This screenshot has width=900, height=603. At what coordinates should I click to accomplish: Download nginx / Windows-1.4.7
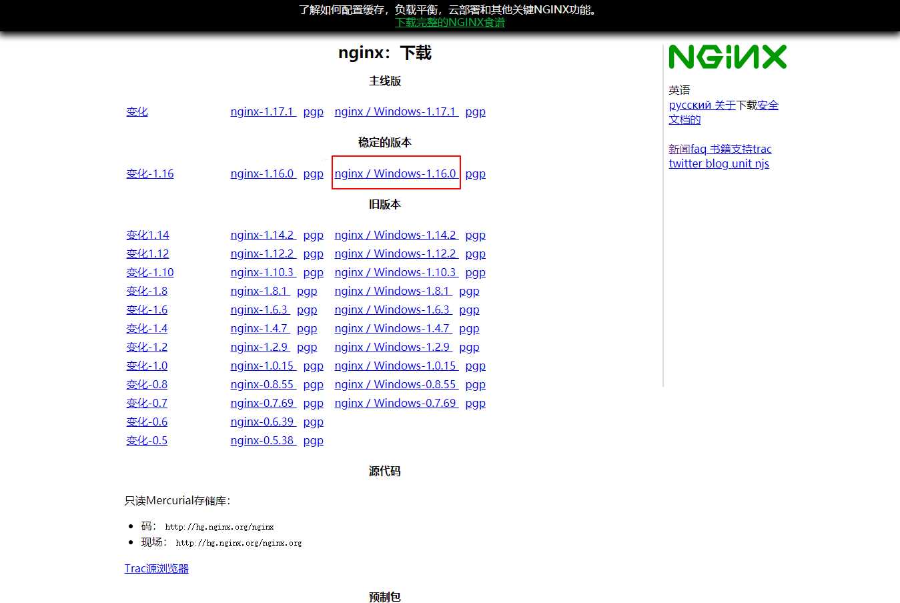pyautogui.click(x=393, y=328)
